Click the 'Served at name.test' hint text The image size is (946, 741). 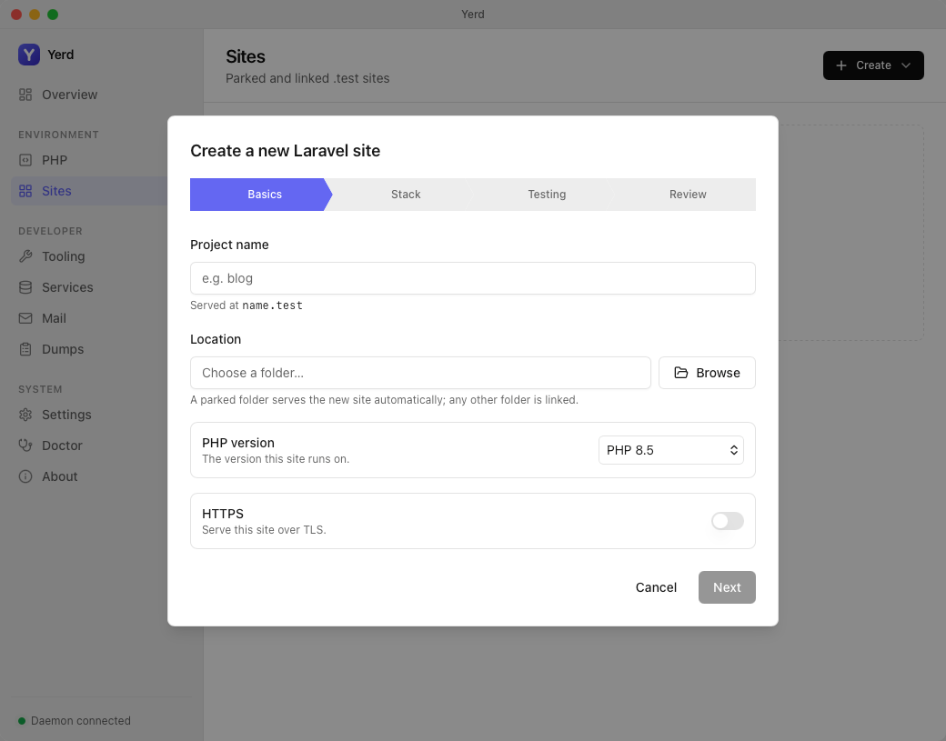247,305
